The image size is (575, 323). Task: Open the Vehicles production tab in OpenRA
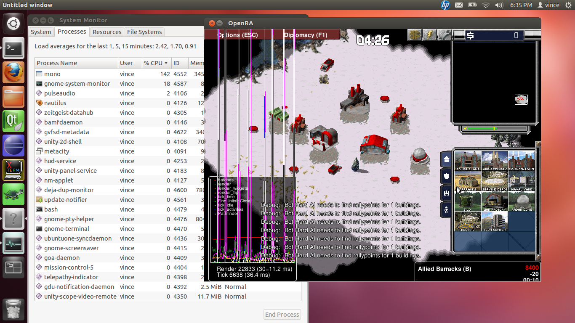(x=446, y=193)
